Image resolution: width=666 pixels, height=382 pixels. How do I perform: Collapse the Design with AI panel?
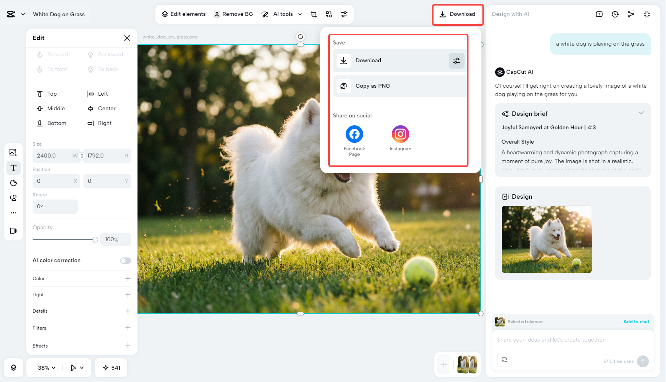[647, 14]
